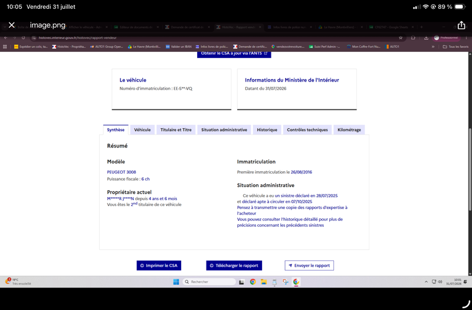This screenshot has height=310, width=472.
Task: Open the vendezvotrevoiture... bookmark
Action: [288, 47]
